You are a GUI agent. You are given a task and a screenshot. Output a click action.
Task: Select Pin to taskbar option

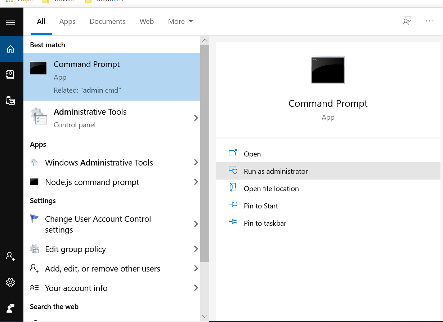pyautogui.click(x=265, y=223)
